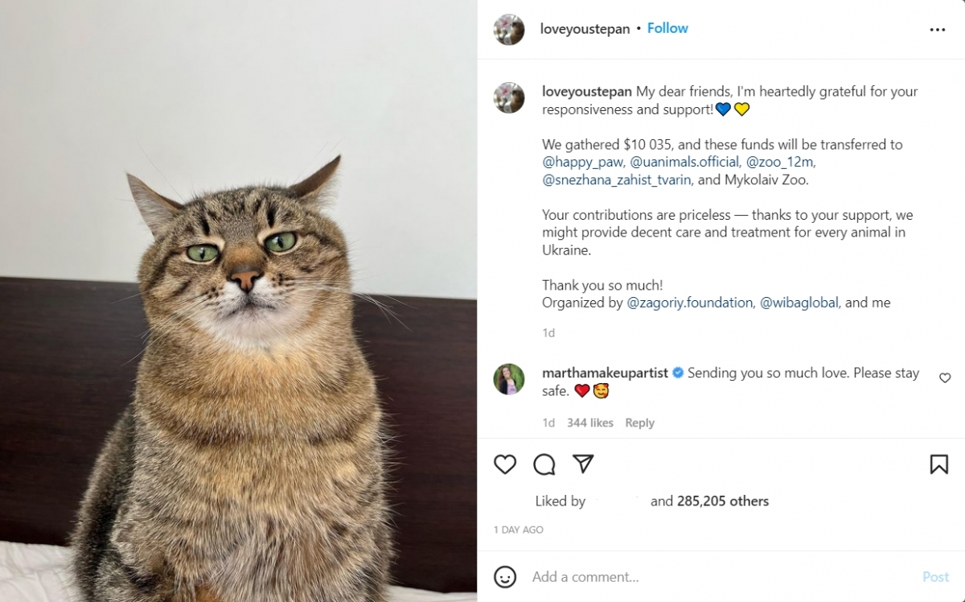Open the three-dot more options menu
Viewport: 965px width, 602px height.
(x=938, y=29)
